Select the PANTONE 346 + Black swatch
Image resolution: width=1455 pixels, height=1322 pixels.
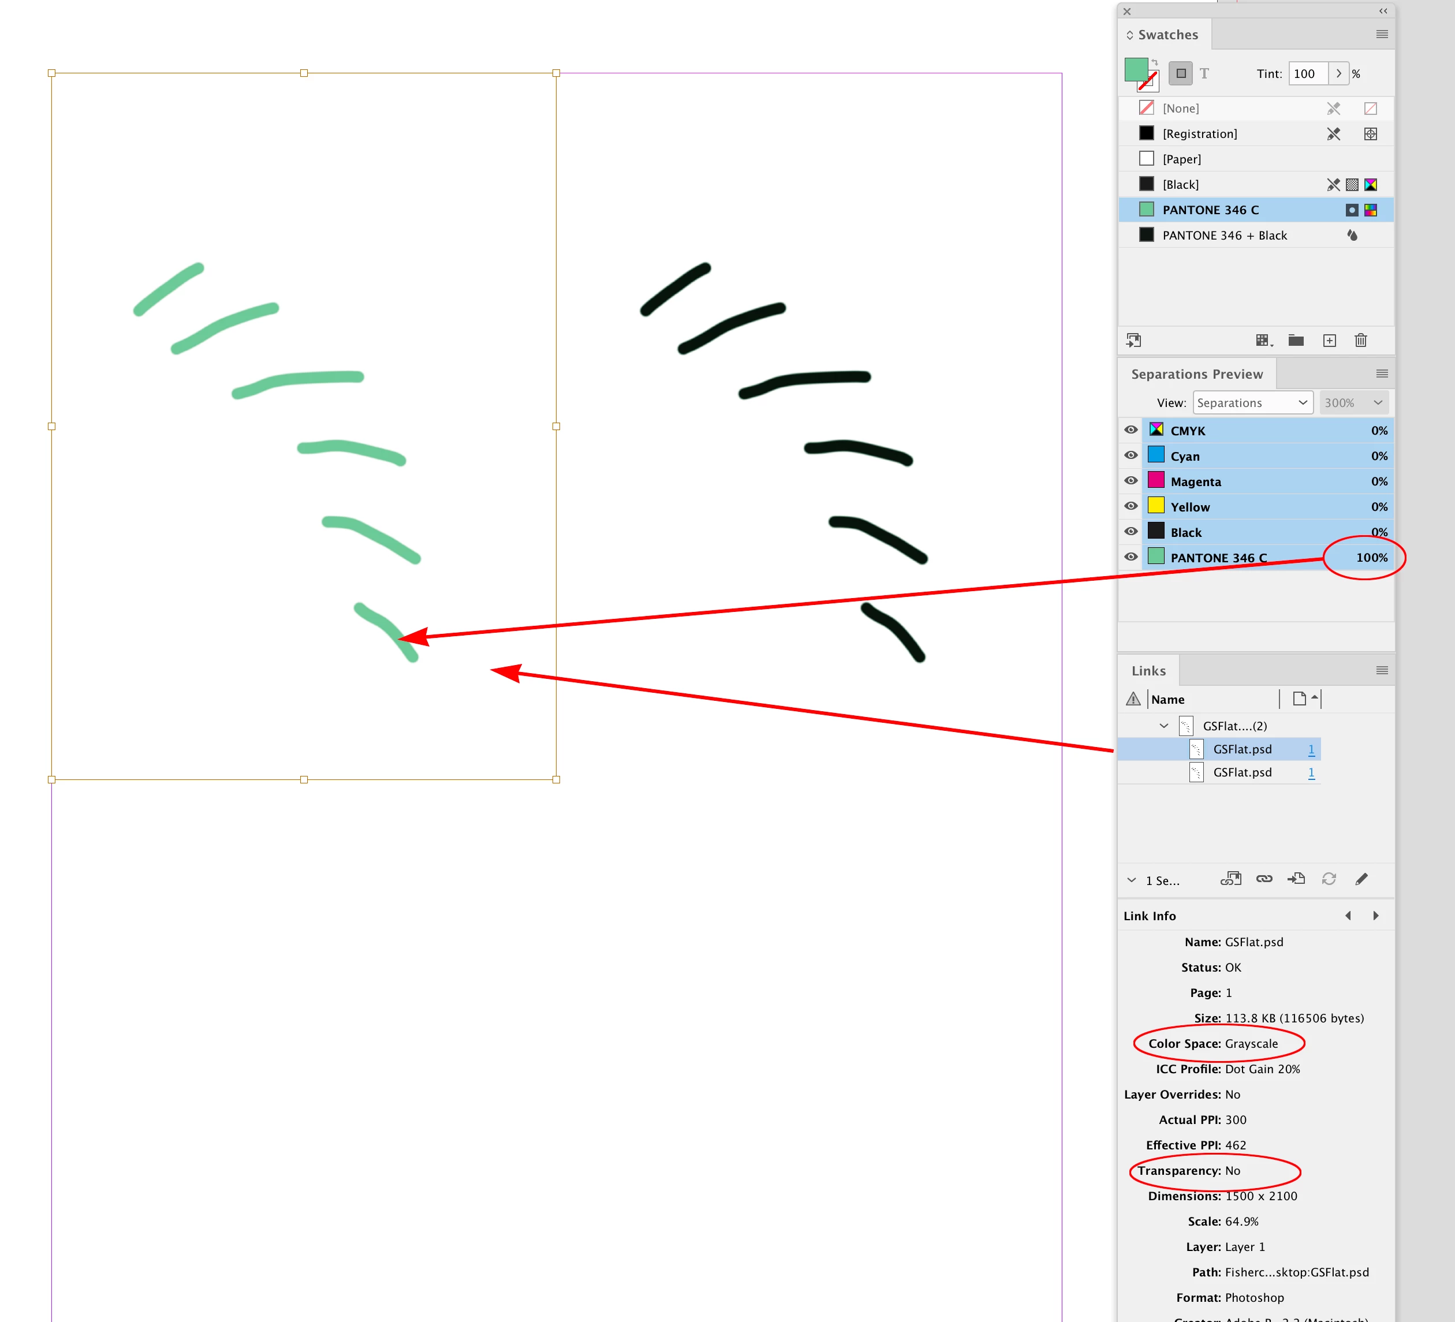point(1224,236)
